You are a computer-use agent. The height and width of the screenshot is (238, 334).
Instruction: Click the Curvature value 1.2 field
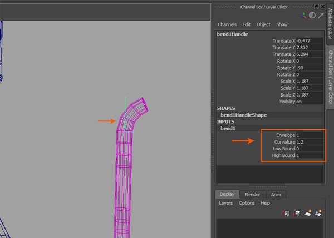310,142
